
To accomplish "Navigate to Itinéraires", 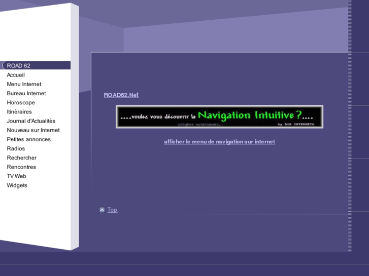I will pos(19,112).
